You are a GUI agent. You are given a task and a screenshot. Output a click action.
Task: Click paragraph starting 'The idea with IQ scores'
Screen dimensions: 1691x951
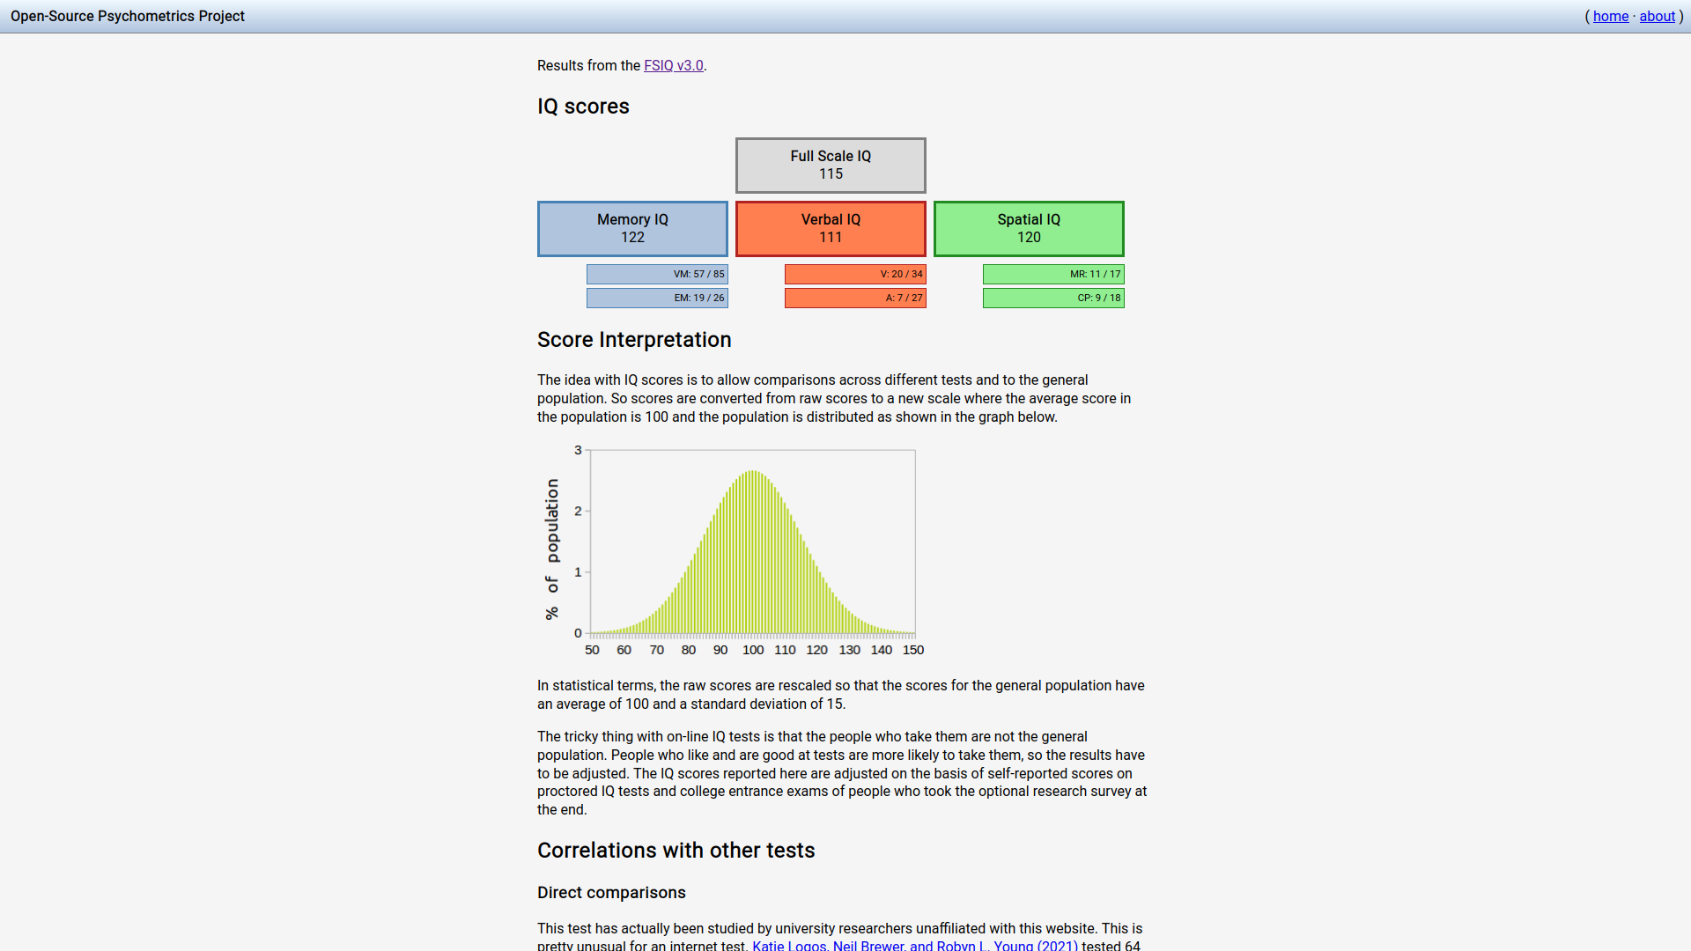834,398
